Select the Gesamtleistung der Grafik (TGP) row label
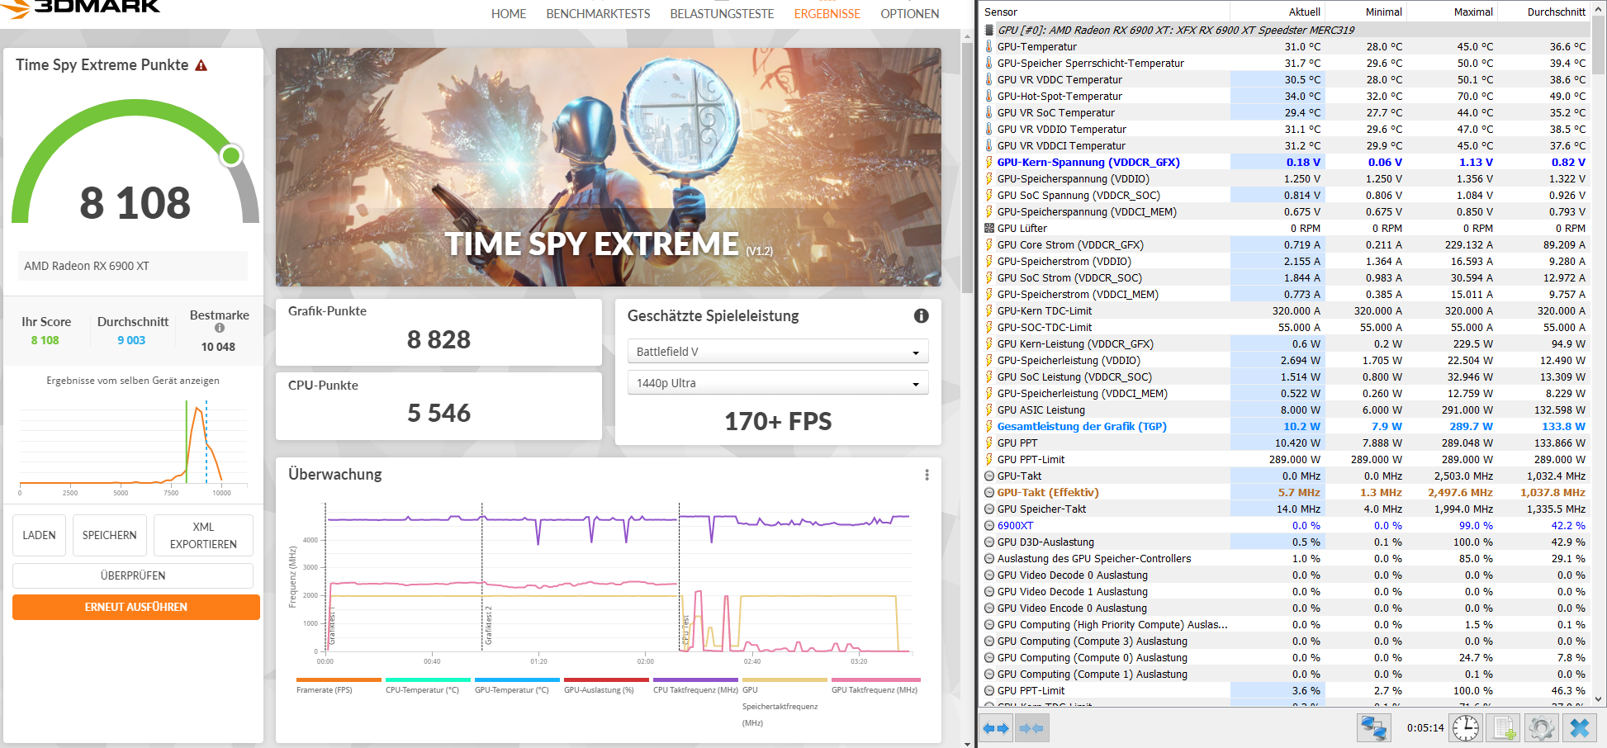This screenshot has height=748, width=1607. coord(1082,426)
